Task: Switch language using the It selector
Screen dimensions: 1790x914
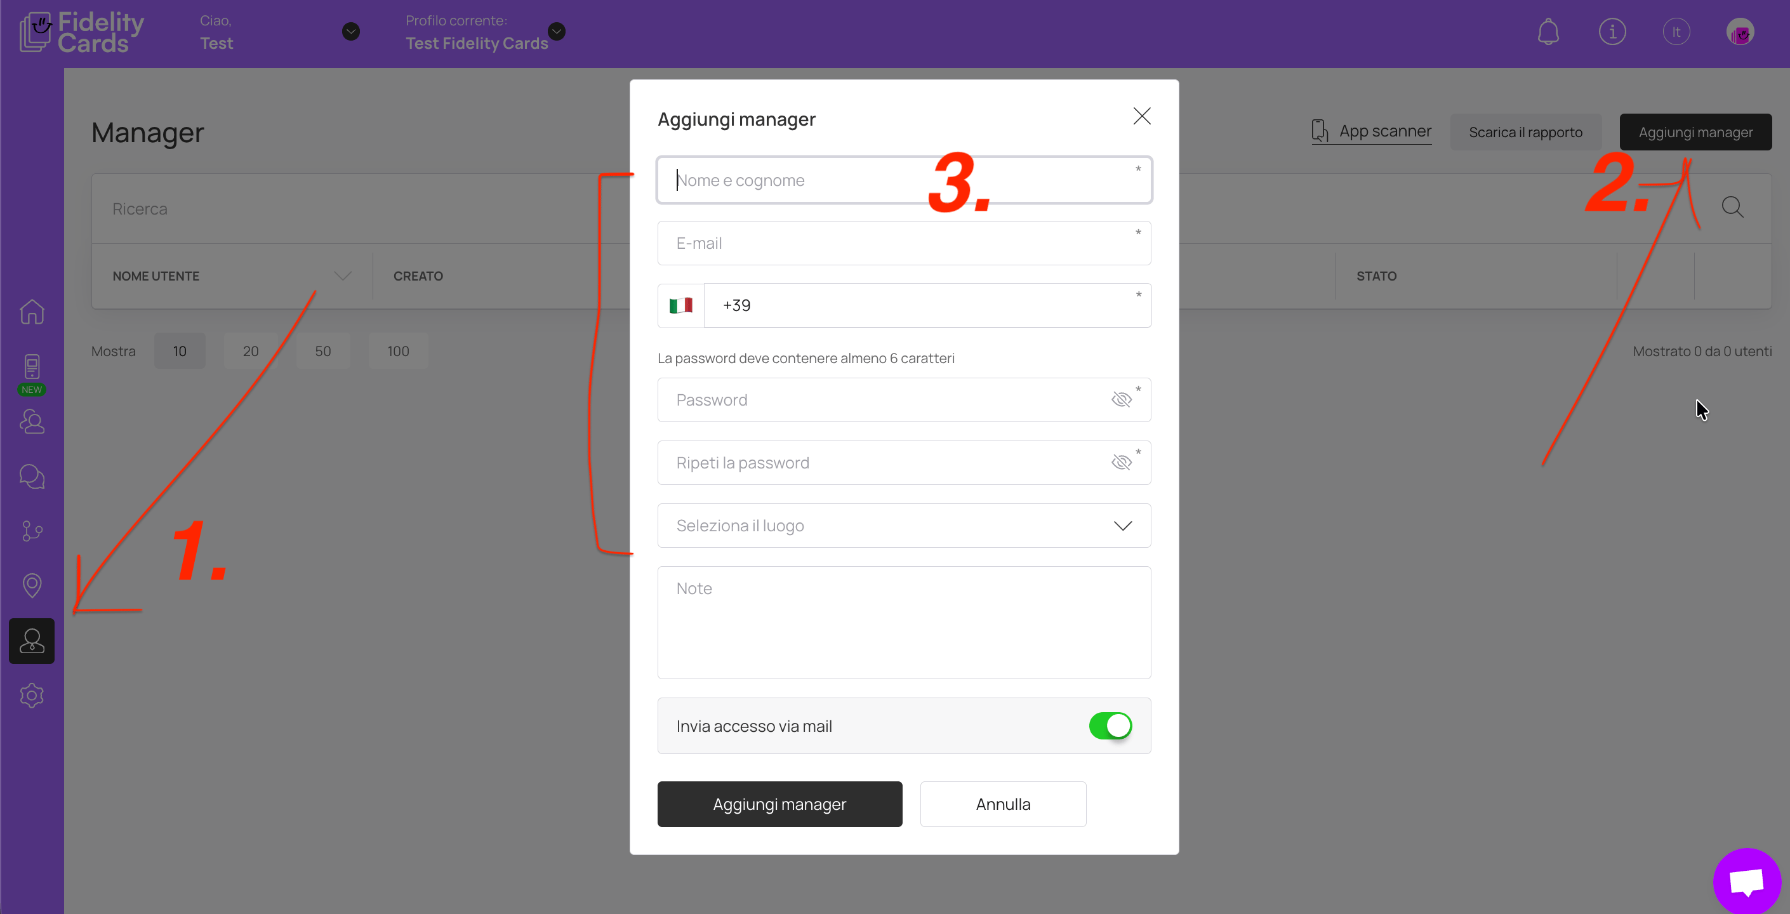Action: [1675, 32]
